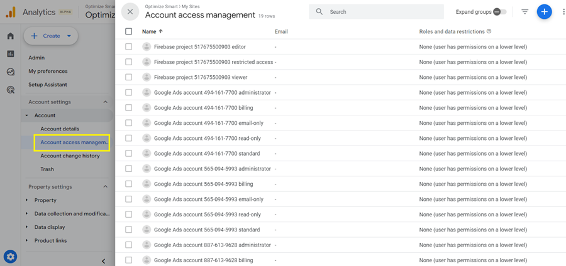Image resolution: width=566 pixels, height=266 pixels.
Task: Open Google Ads account 565-094-5993 standard name
Action: [x=207, y=230]
